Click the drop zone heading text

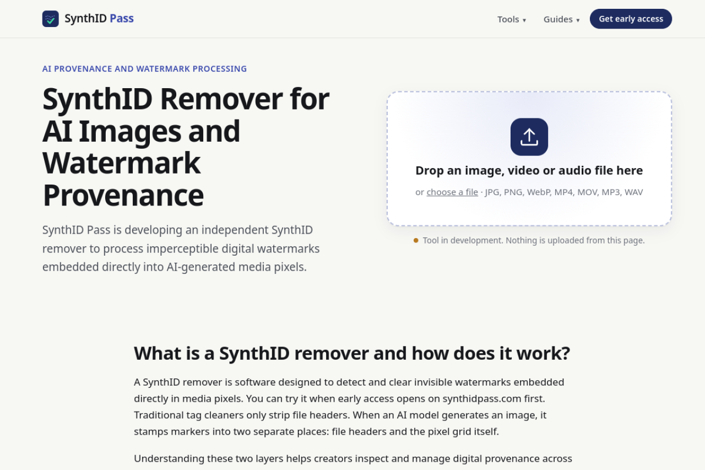(529, 170)
